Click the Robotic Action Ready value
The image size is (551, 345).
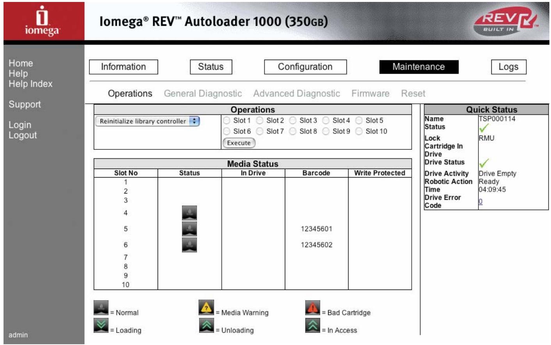(x=489, y=182)
